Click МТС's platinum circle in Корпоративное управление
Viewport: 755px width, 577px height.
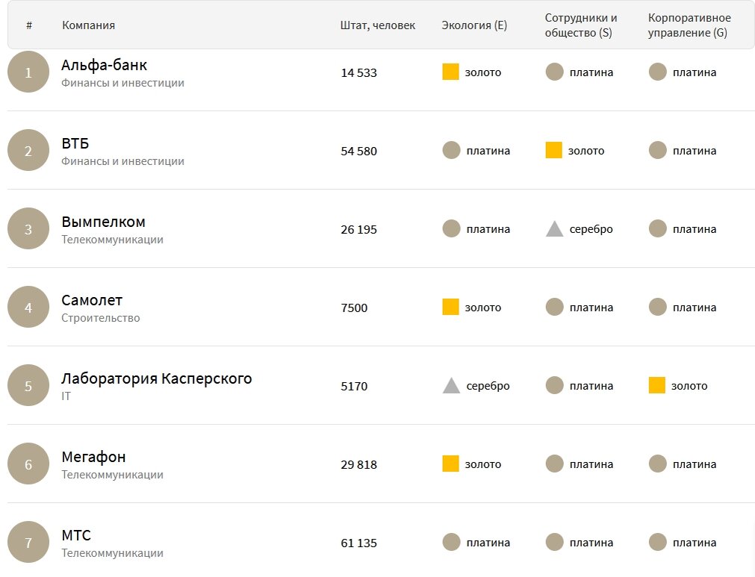pyautogui.click(x=658, y=543)
